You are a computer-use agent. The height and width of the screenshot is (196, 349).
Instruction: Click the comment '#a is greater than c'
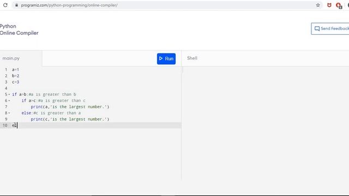[x=62, y=101]
